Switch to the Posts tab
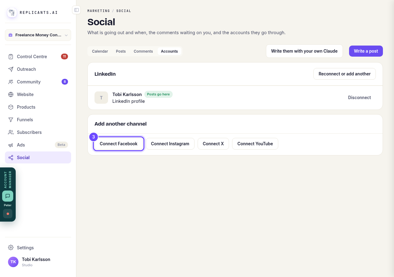The width and height of the screenshot is (394, 277). (x=121, y=51)
